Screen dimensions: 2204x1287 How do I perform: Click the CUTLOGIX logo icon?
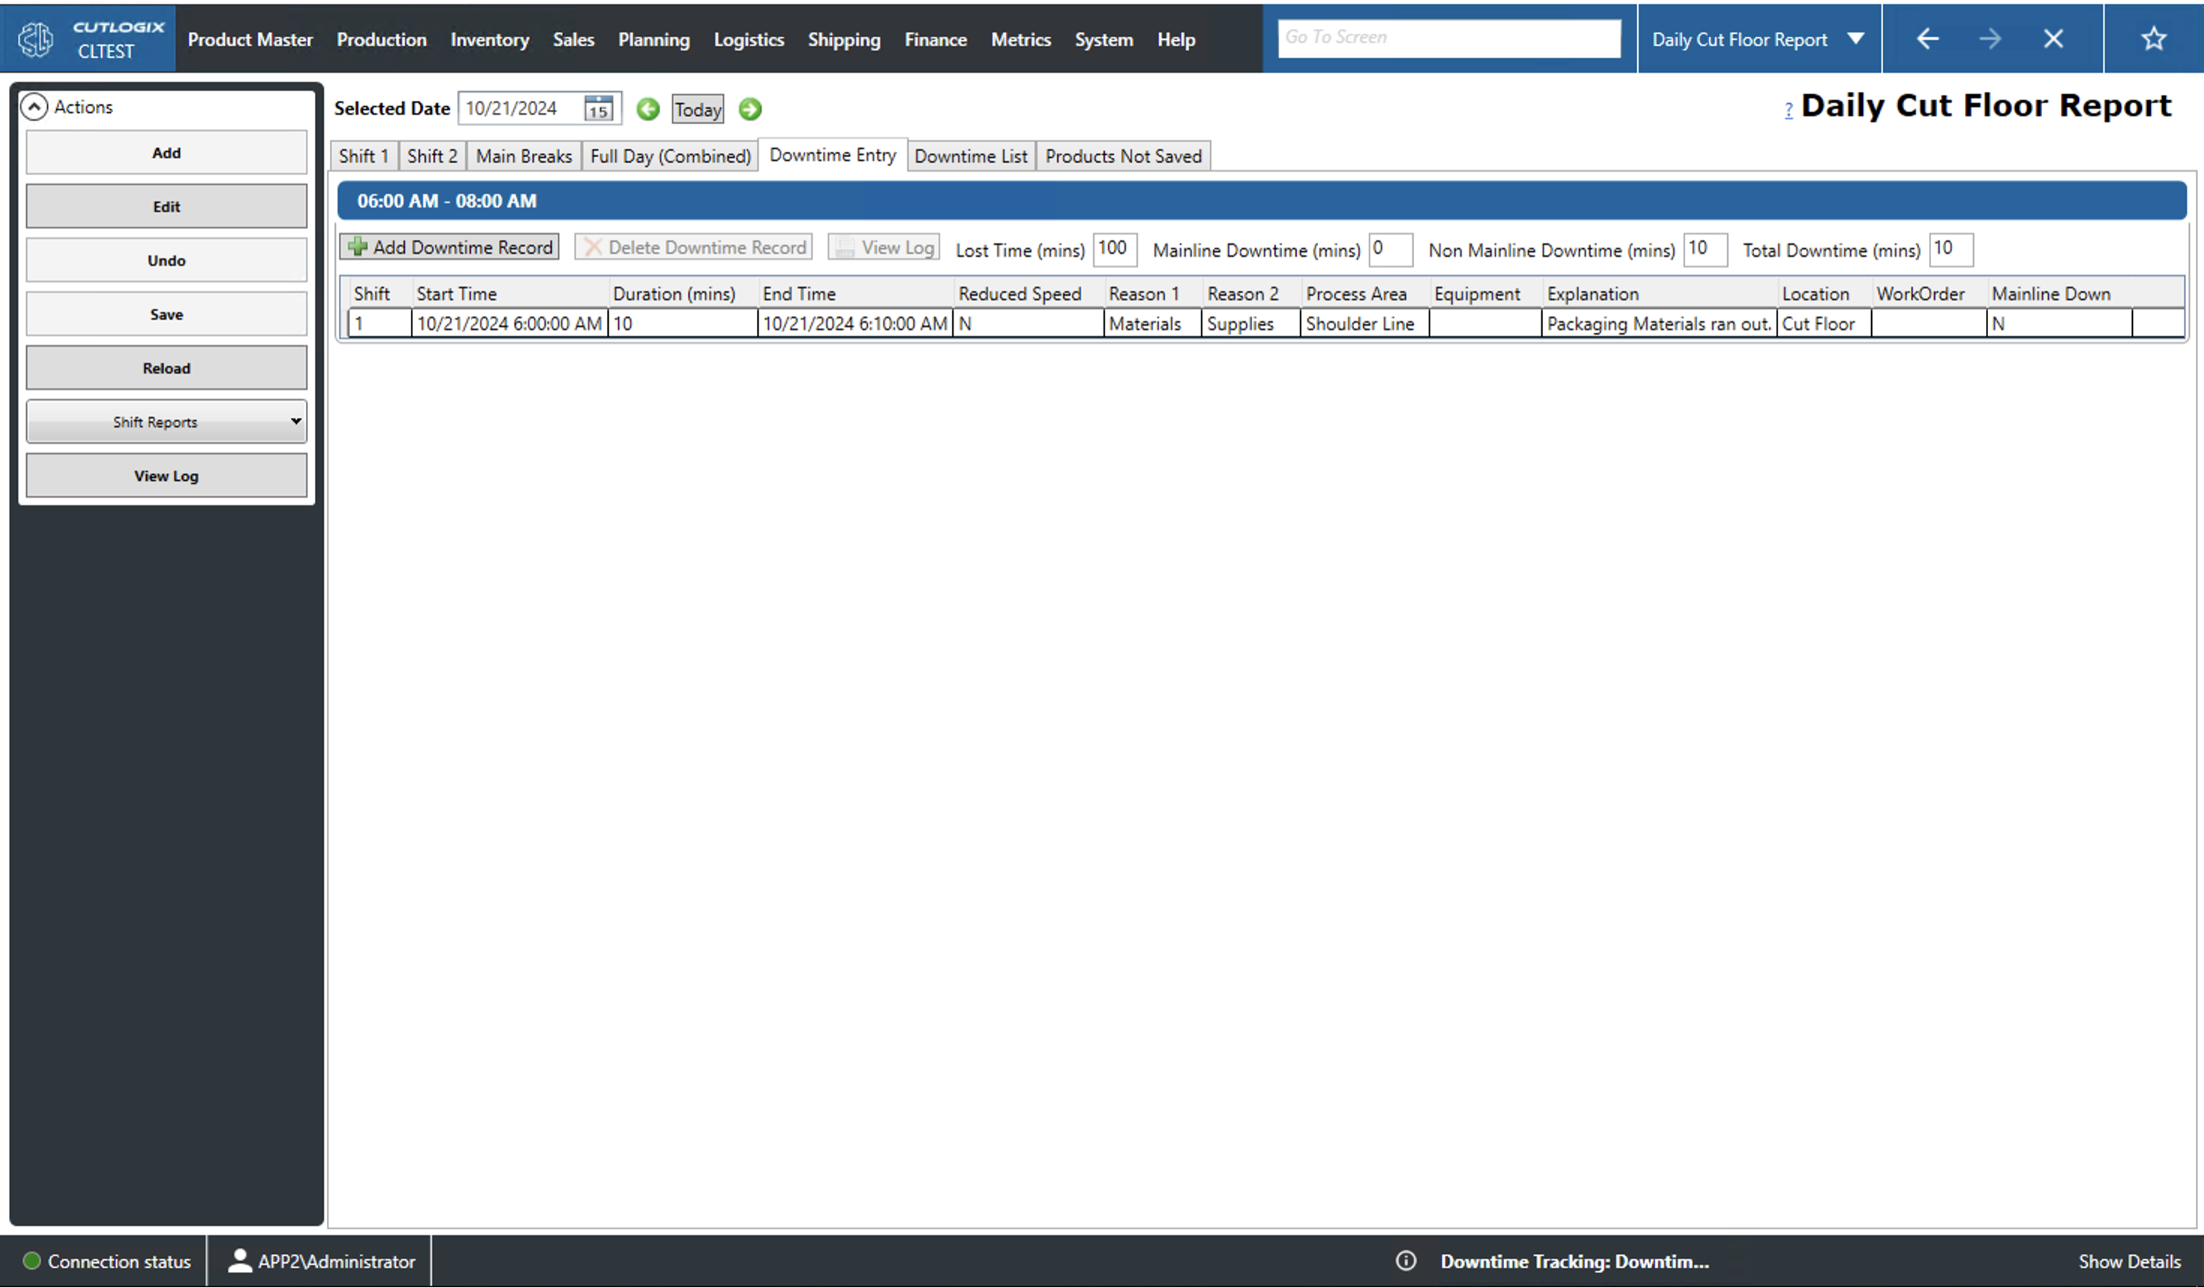point(35,37)
